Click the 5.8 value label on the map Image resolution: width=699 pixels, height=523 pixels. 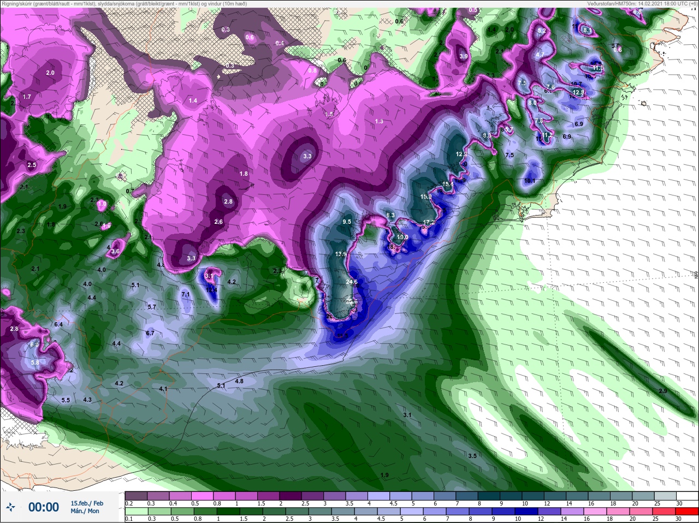(35, 362)
